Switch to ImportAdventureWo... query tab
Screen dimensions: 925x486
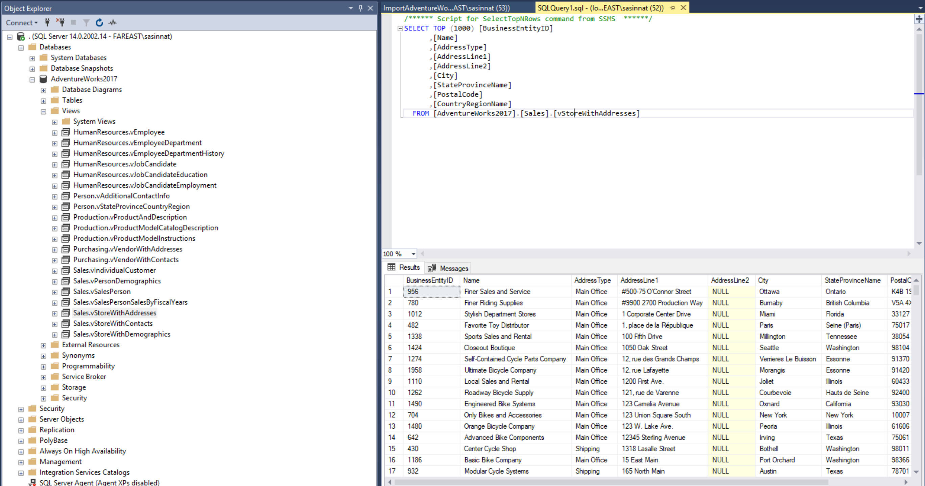click(x=446, y=8)
